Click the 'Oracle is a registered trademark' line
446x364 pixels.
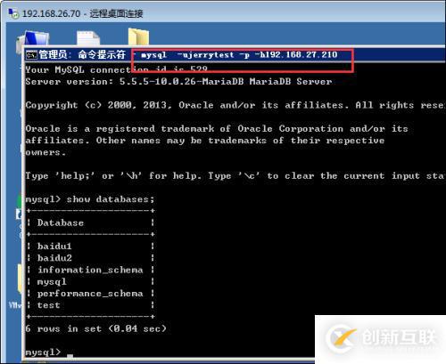click(x=217, y=129)
